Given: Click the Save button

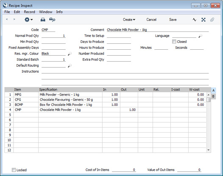Looking at the screenshot, I should (x=173, y=20).
